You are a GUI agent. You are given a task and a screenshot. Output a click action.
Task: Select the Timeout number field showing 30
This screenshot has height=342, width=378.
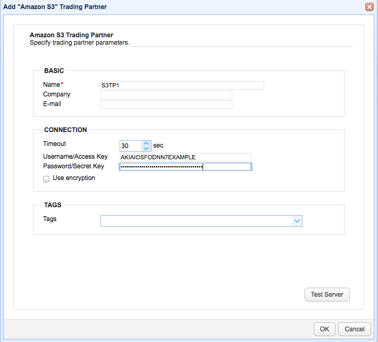pos(131,146)
